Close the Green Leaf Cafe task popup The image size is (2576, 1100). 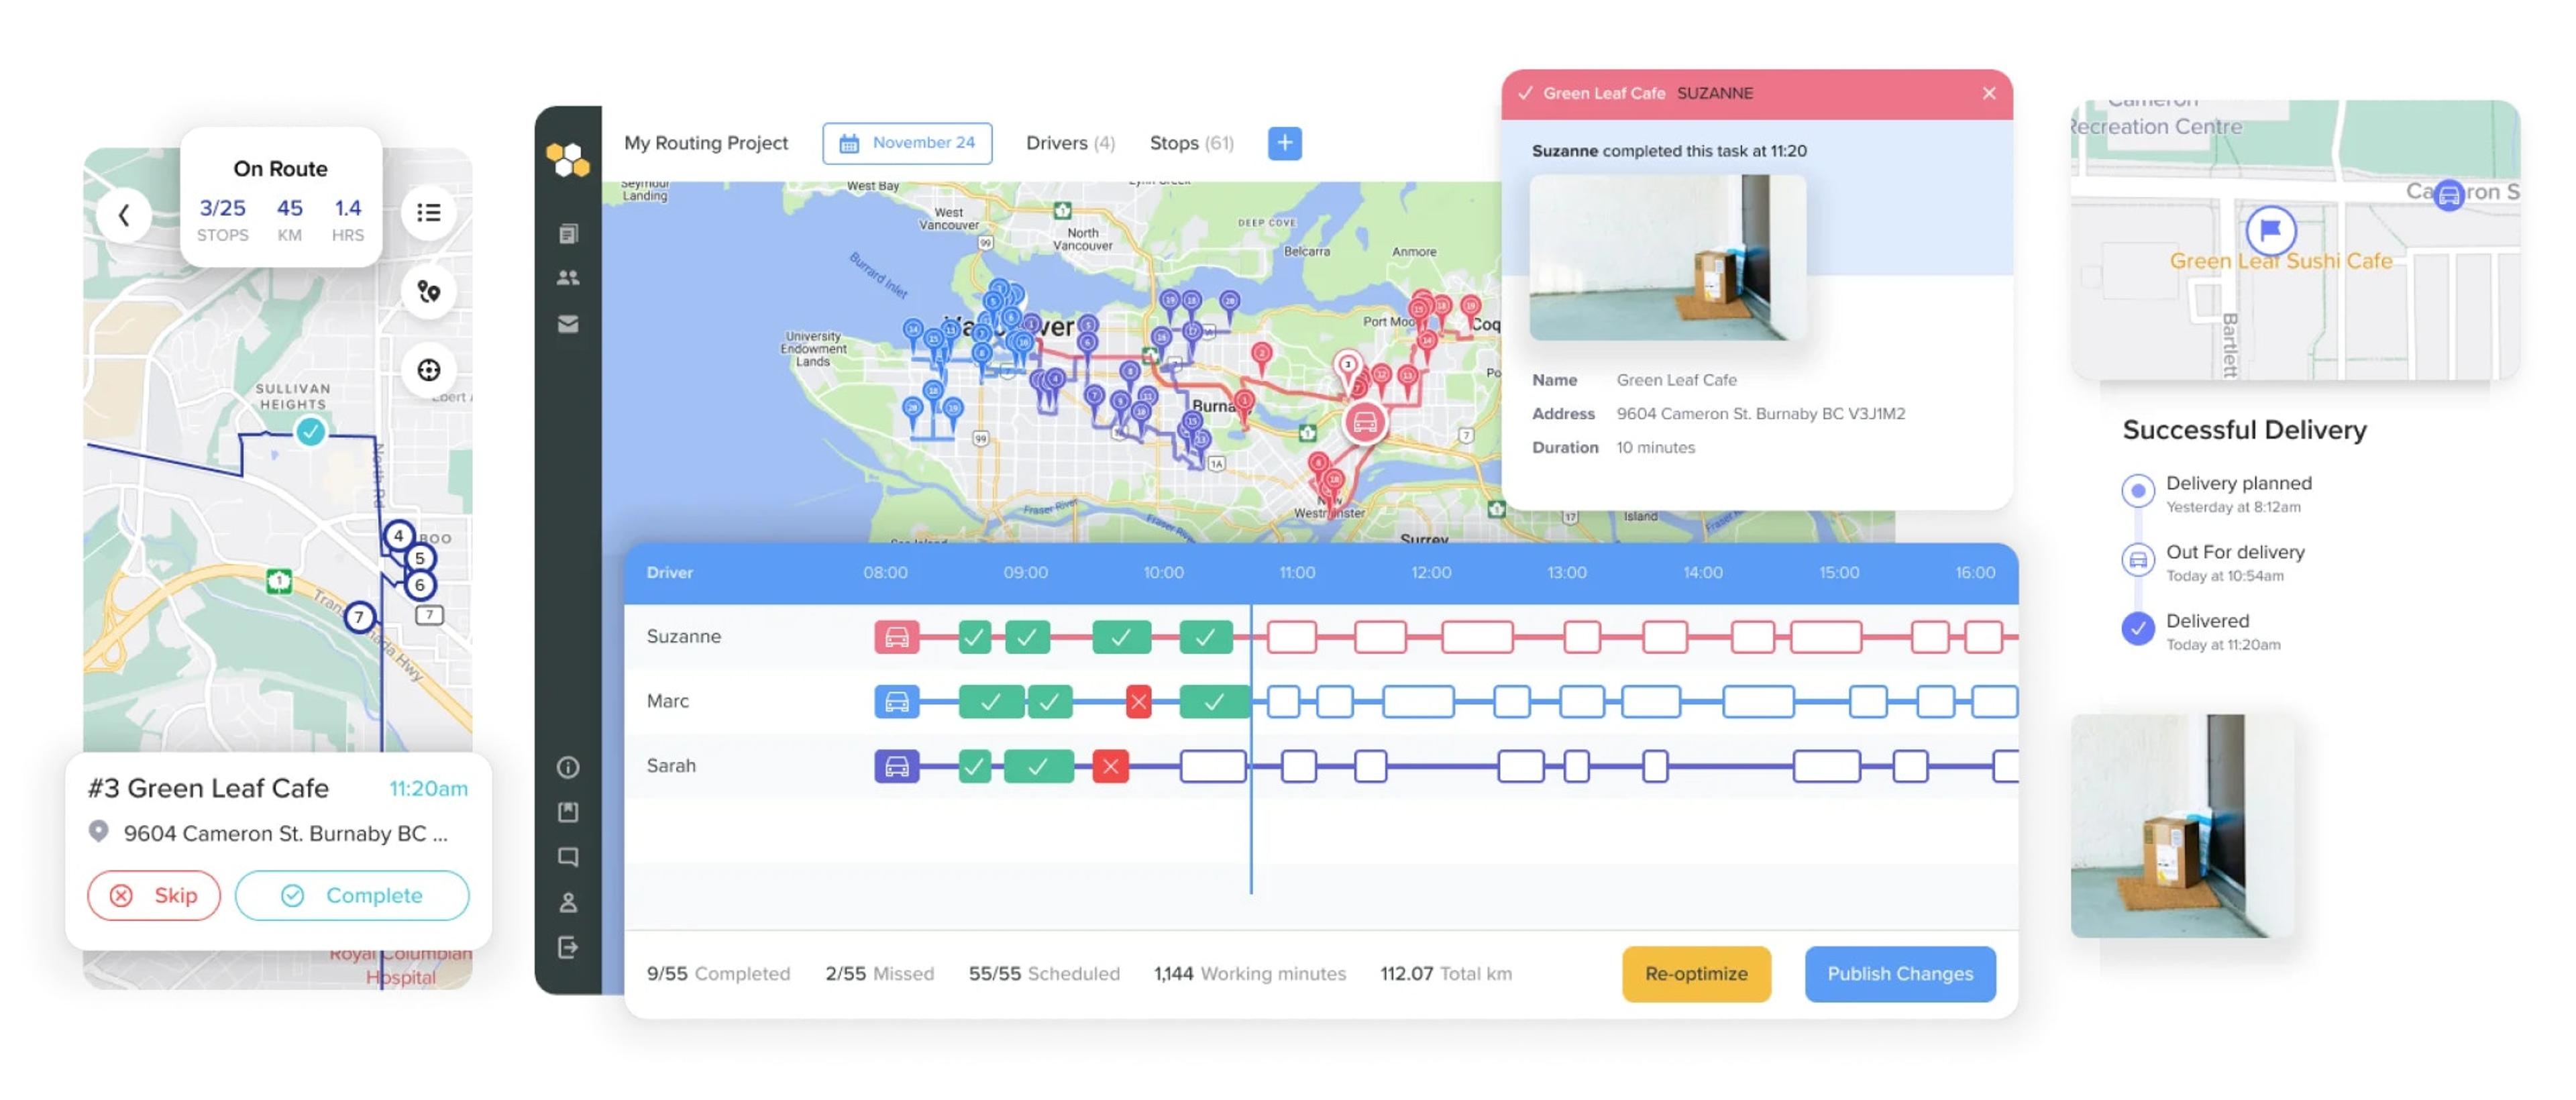click(1989, 93)
